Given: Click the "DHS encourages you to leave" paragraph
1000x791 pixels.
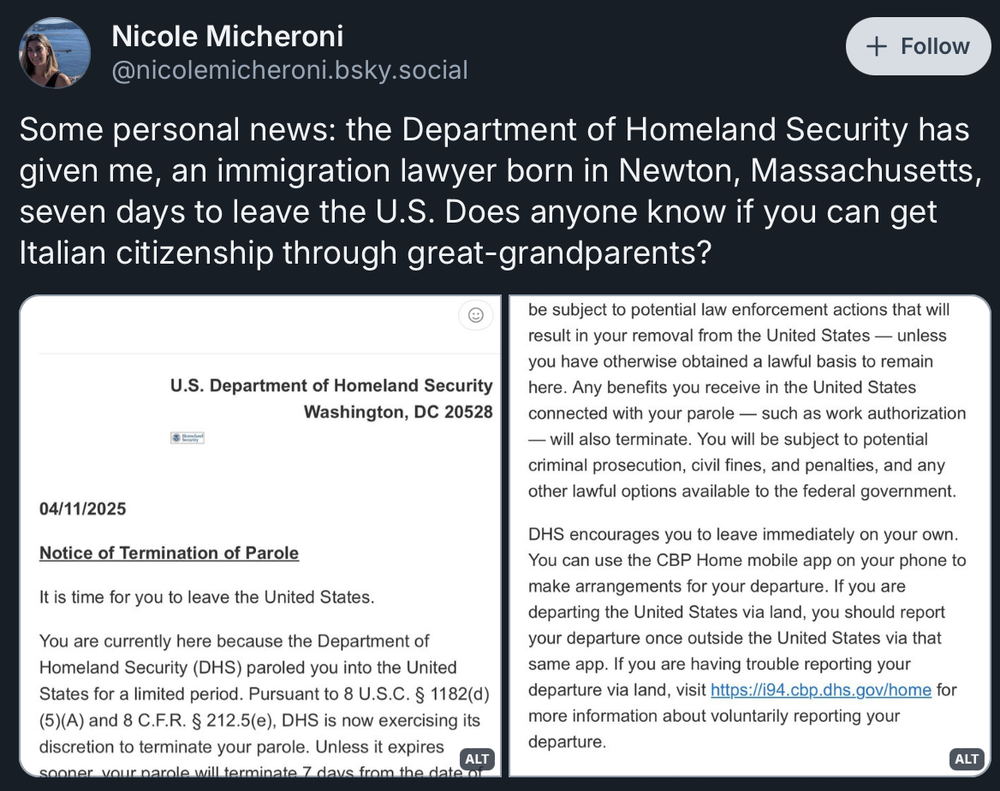Looking at the screenshot, I should 741,534.
